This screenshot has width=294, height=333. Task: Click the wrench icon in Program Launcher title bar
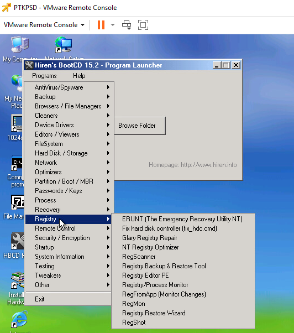tap(29, 65)
